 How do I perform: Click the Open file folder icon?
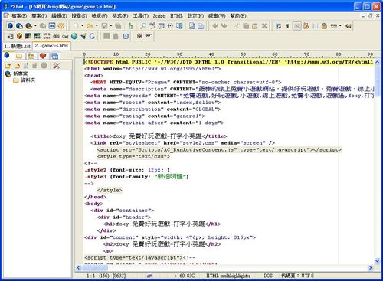[90, 26]
